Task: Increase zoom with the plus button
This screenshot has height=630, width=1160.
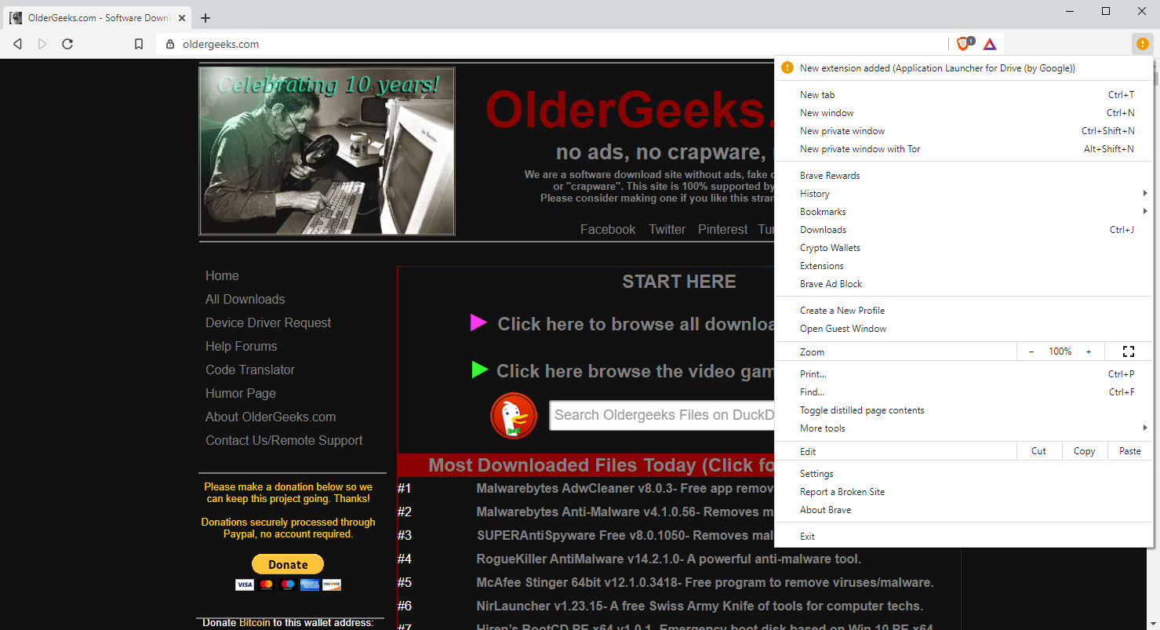Action: pyautogui.click(x=1089, y=351)
